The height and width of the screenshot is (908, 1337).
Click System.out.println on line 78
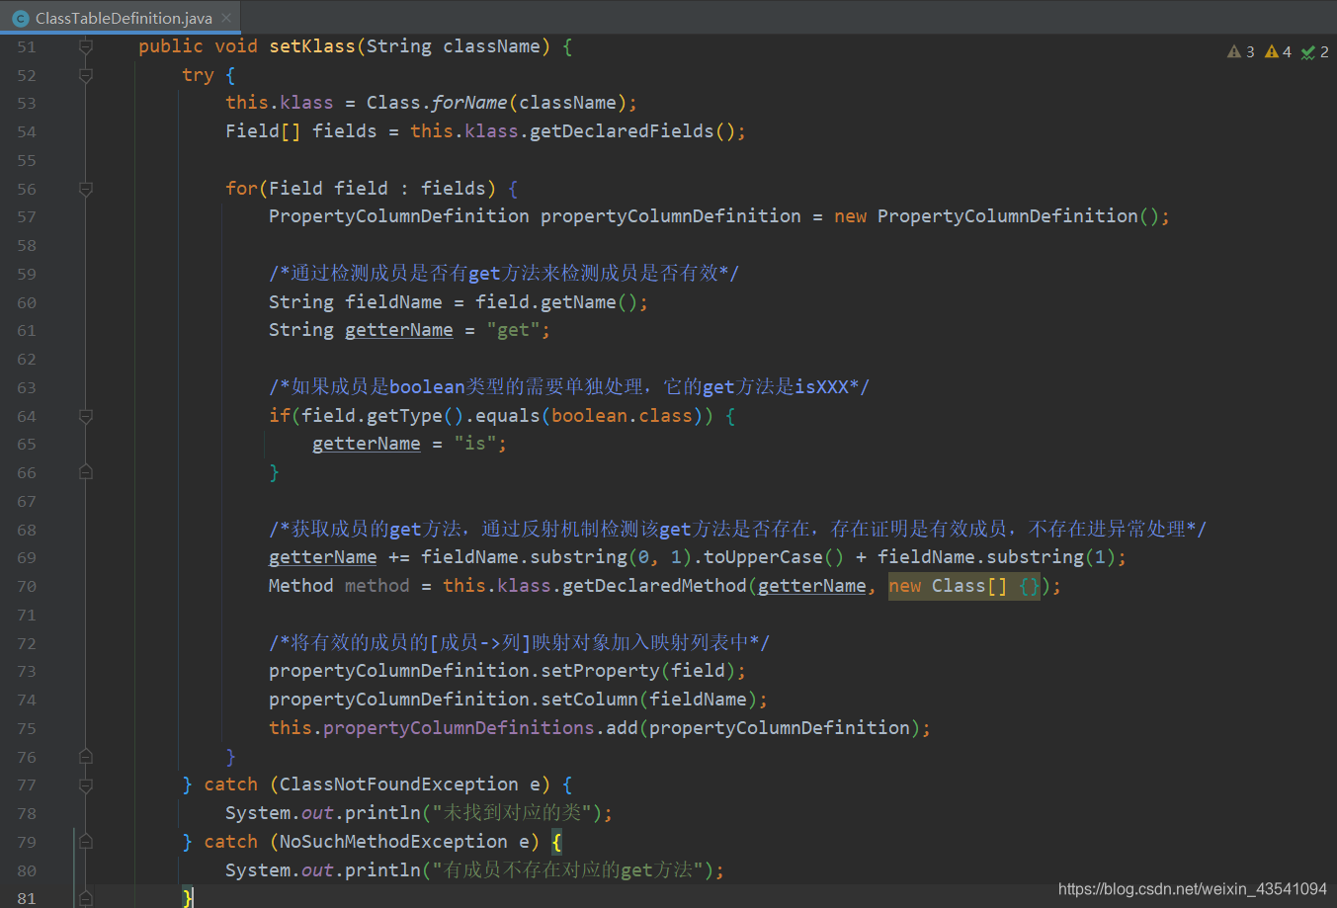(x=323, y=814)
